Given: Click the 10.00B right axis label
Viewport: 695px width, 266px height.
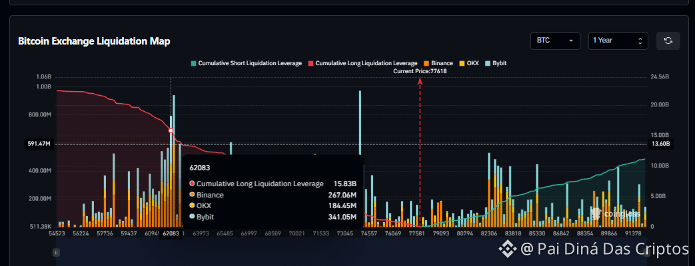Looking at the screenshot, I should tap(660, 166).
